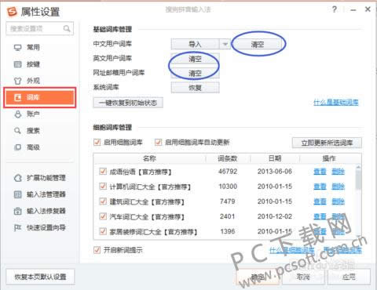Click 日期 column header
Viewport: 377px width, 290px height.
point(275,158)
